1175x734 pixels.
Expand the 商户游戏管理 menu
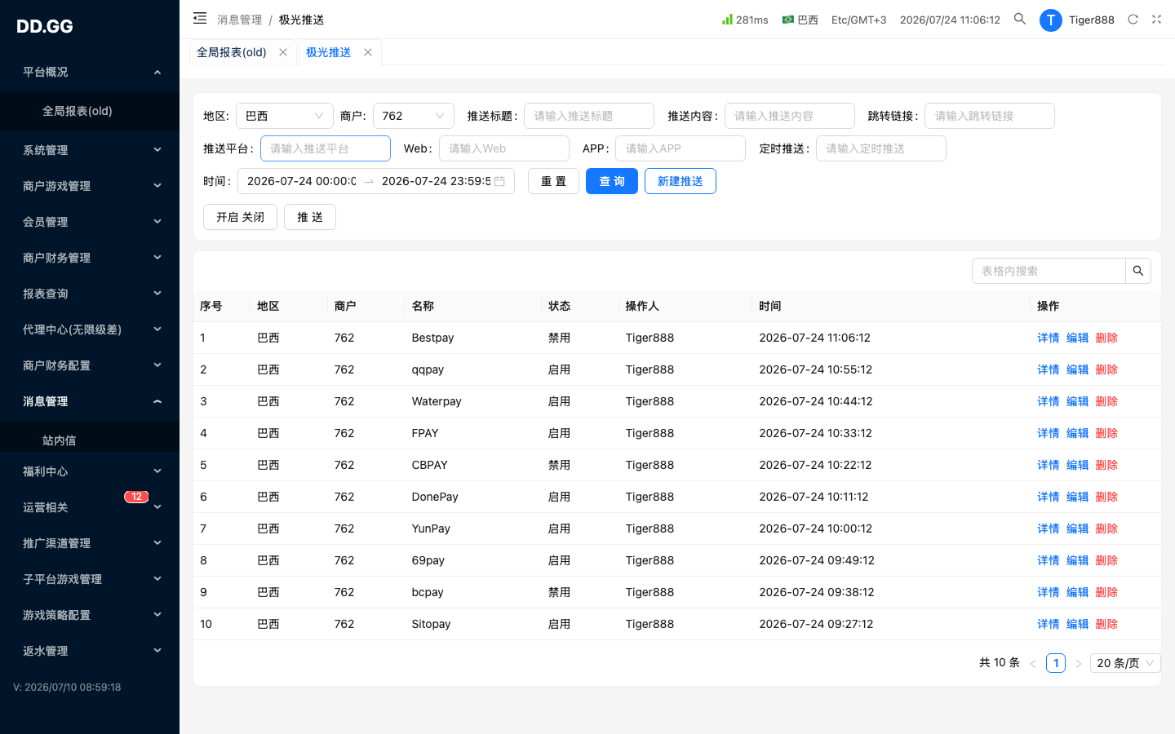pos(90,186)
